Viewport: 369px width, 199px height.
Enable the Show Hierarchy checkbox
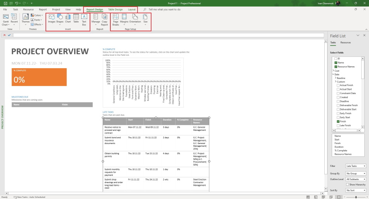tap(347, 185)
